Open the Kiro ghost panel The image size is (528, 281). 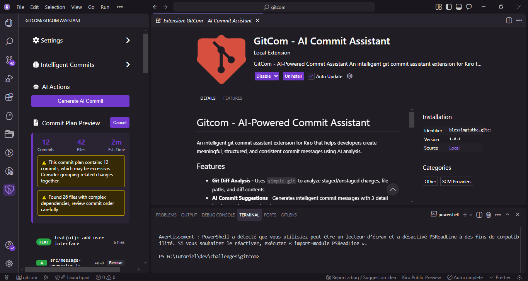point(9,116)
